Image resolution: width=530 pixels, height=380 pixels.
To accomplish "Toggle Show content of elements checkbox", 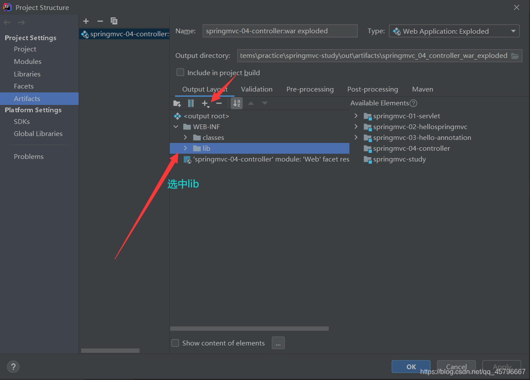I will (x=175, y=343).
